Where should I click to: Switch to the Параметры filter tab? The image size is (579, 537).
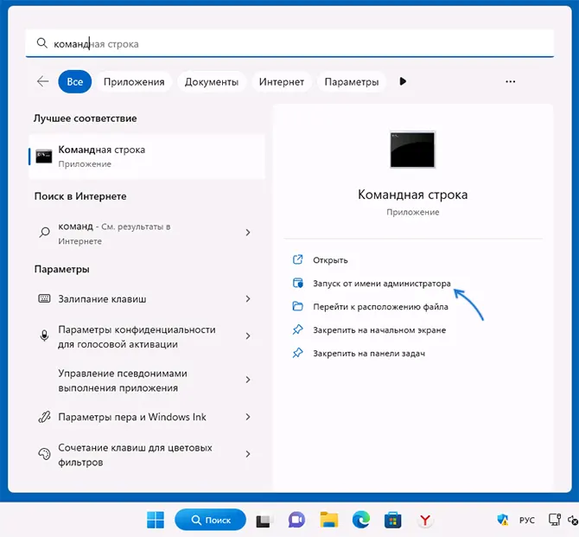pyautogui.click(x=352, y=81)
